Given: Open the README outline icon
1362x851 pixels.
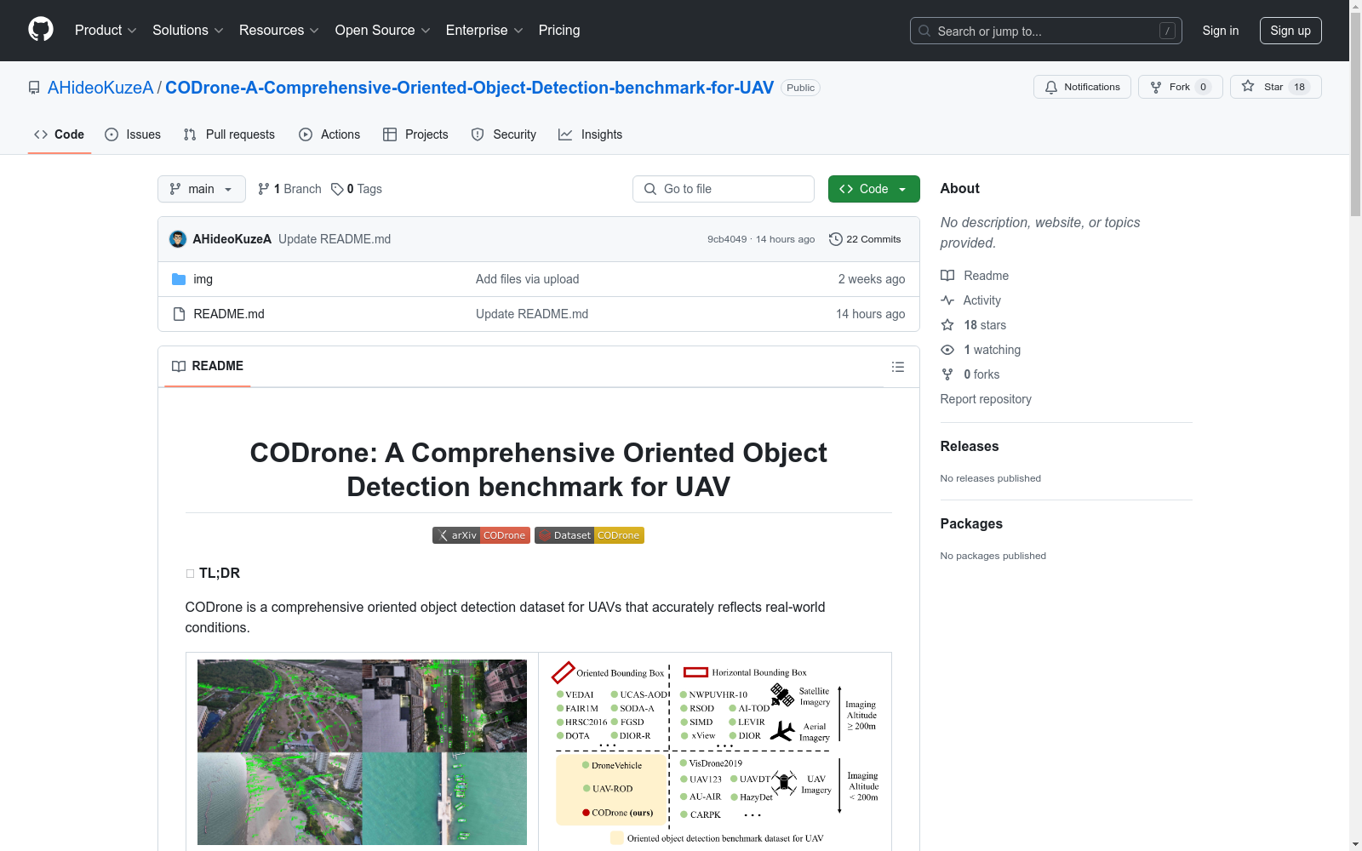Looking at the screenshot, I should (x=897, y=367).
